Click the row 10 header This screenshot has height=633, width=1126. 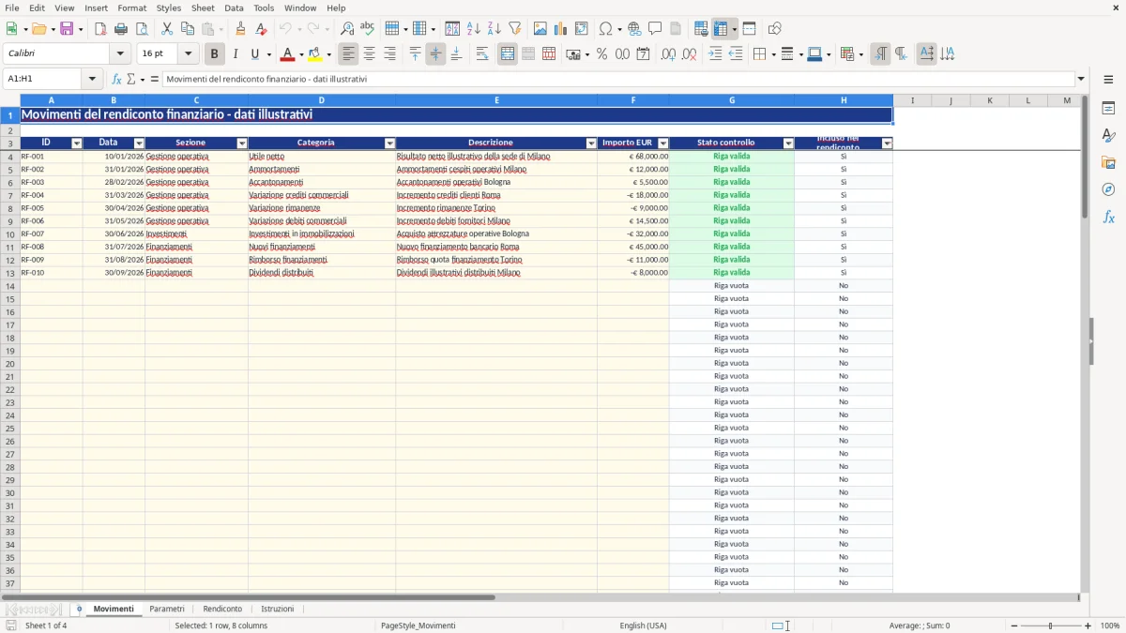tap(10, 234)
